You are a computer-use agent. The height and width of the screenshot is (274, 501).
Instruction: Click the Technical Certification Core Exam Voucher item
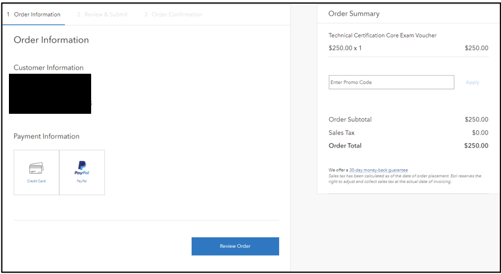pyautogui.click(x=382, y=36)
